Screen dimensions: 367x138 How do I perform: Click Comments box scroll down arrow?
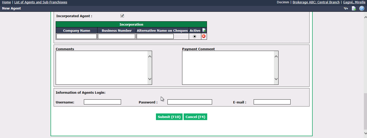pyautogui.click(x=150, y=79)
